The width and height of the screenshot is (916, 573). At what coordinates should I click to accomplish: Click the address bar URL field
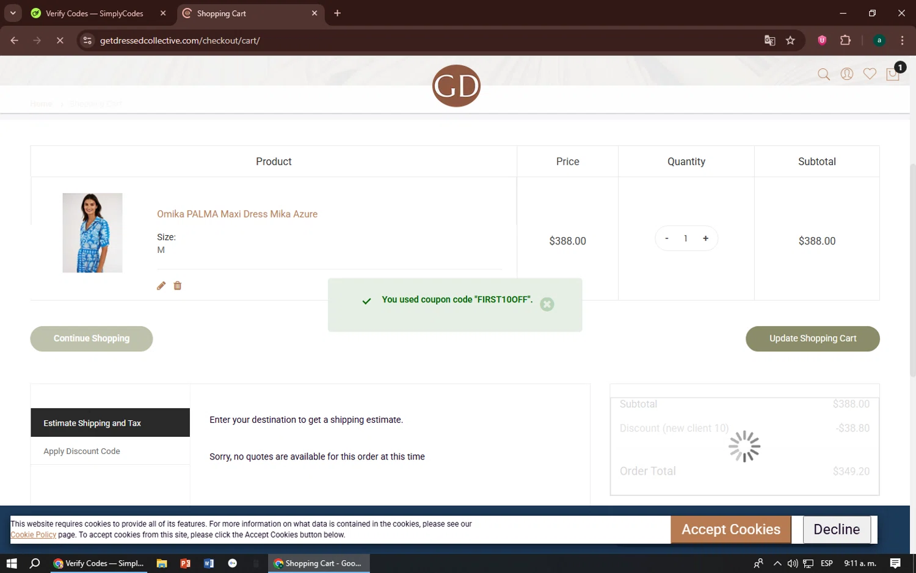pos(427,40)
